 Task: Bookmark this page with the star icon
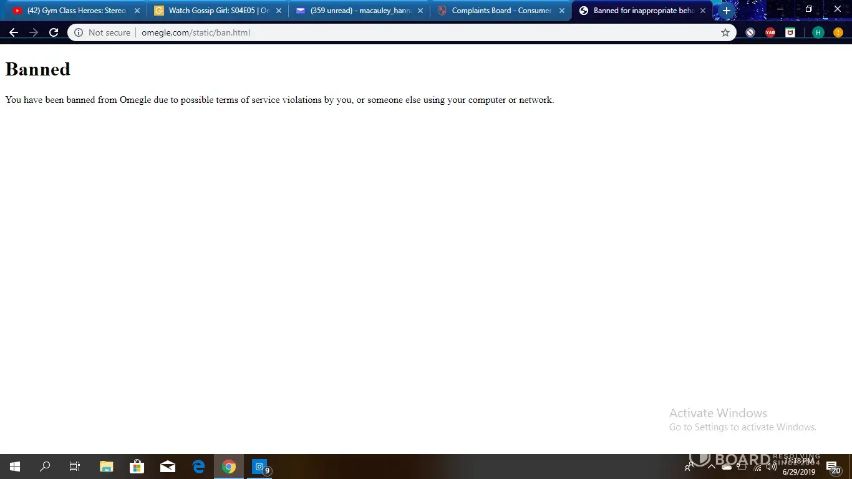[x=725, y=32]
